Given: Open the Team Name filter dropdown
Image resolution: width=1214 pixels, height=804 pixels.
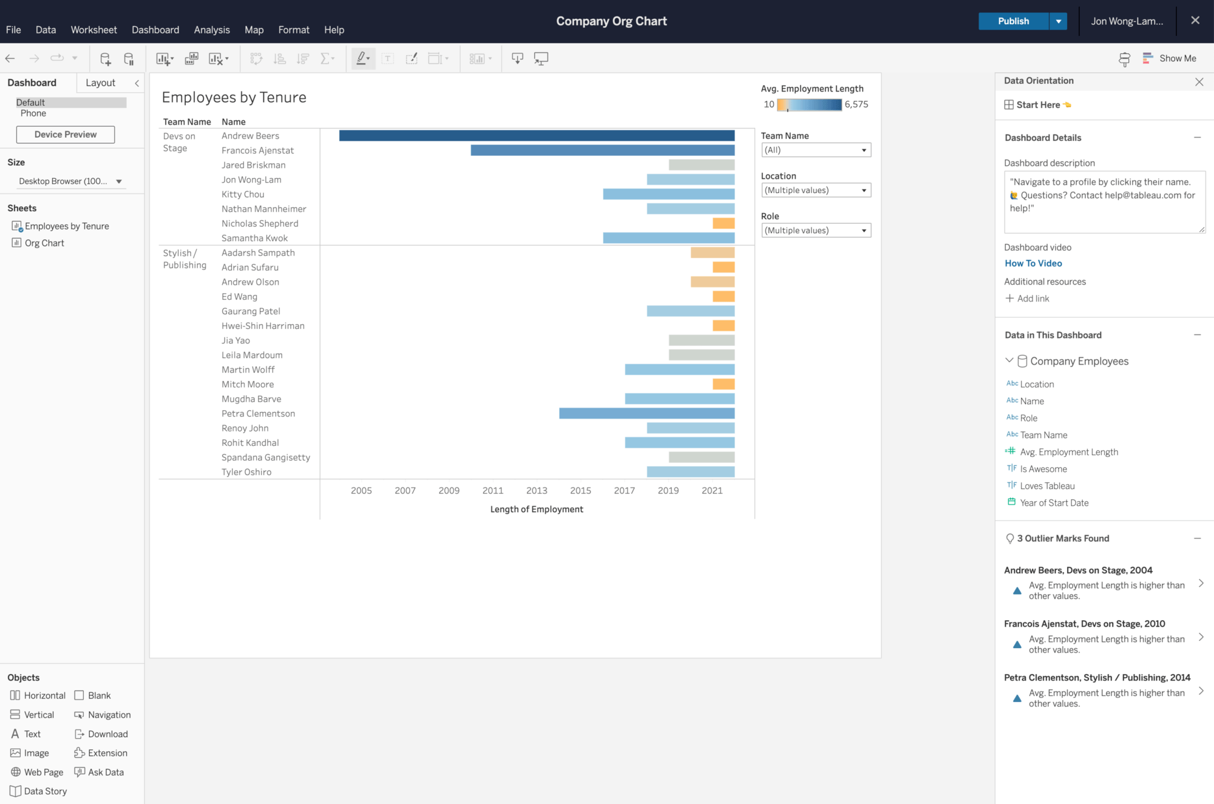Looking at the screenshot, I should click(x=816, y=150).
